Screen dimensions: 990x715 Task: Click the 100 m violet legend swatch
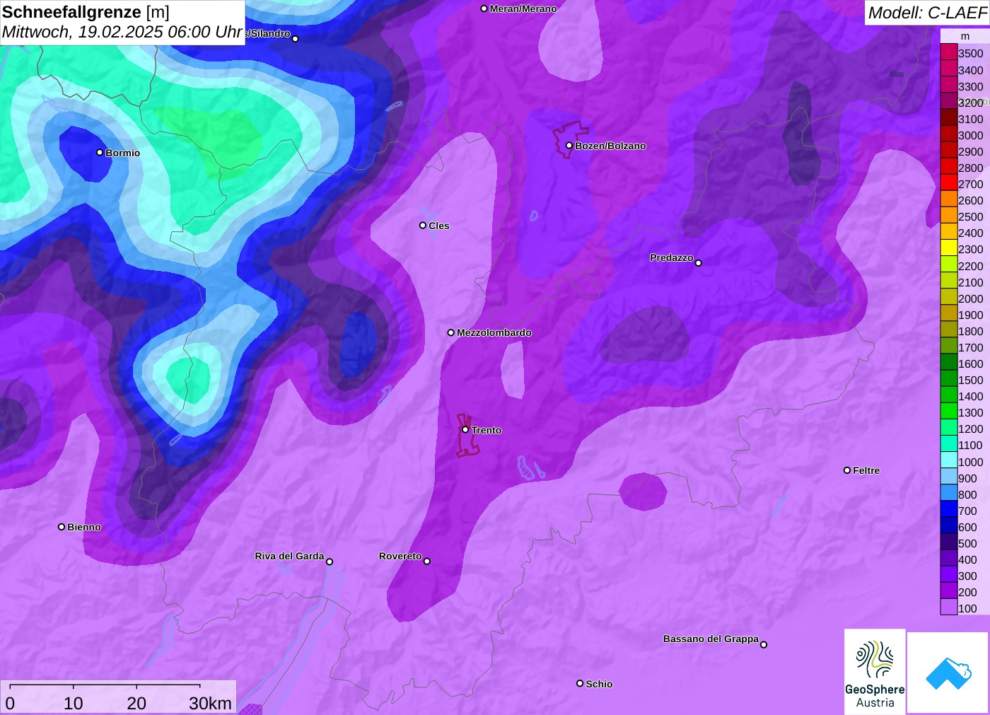(x=949, y=608)
